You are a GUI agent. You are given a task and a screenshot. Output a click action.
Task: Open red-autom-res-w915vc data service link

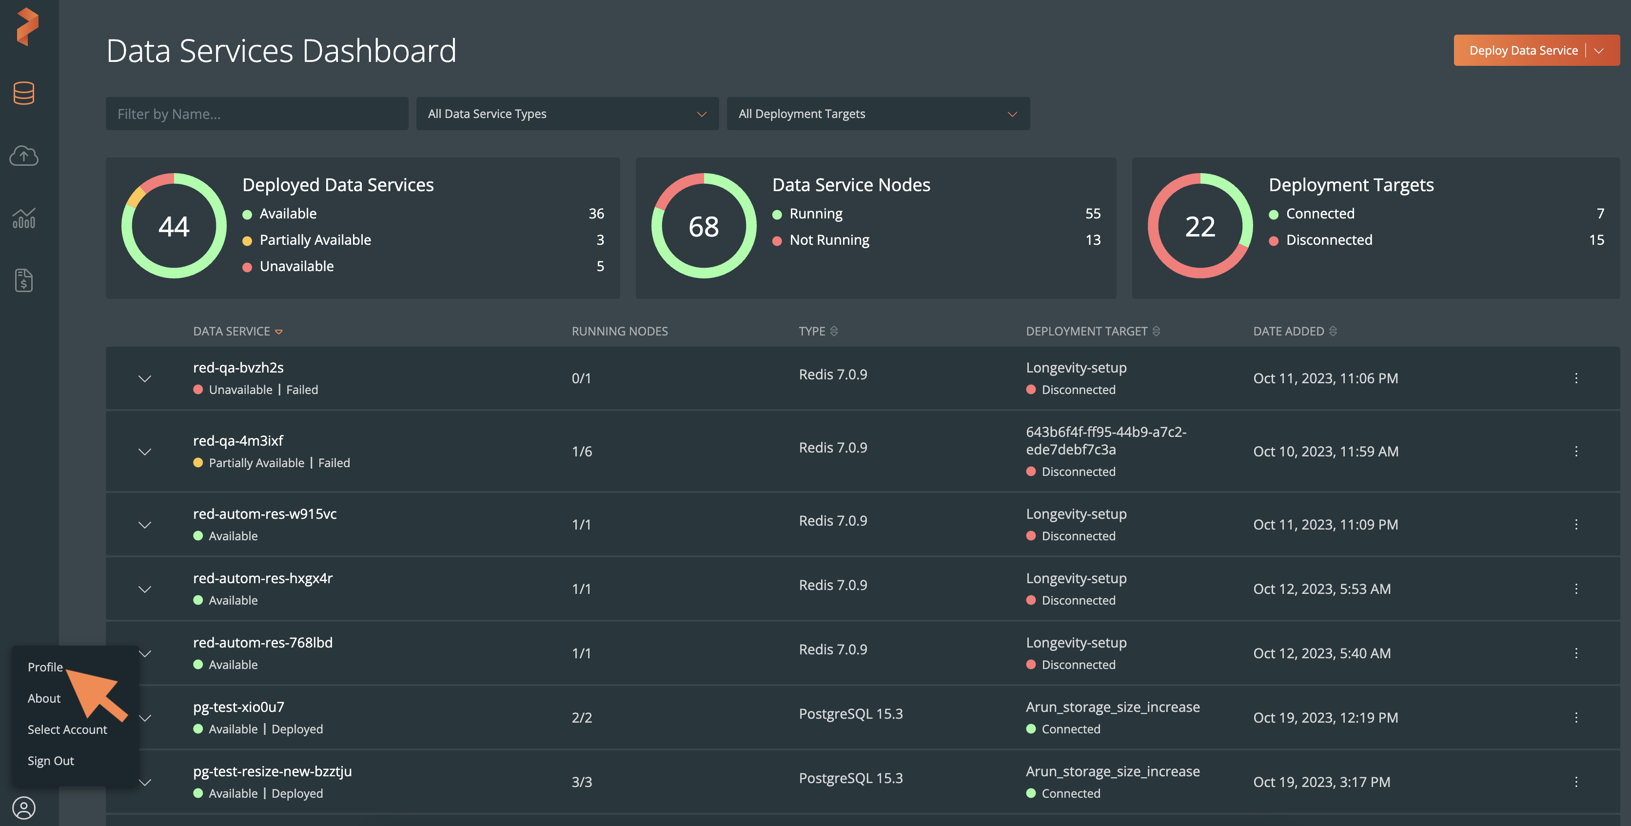265,514
